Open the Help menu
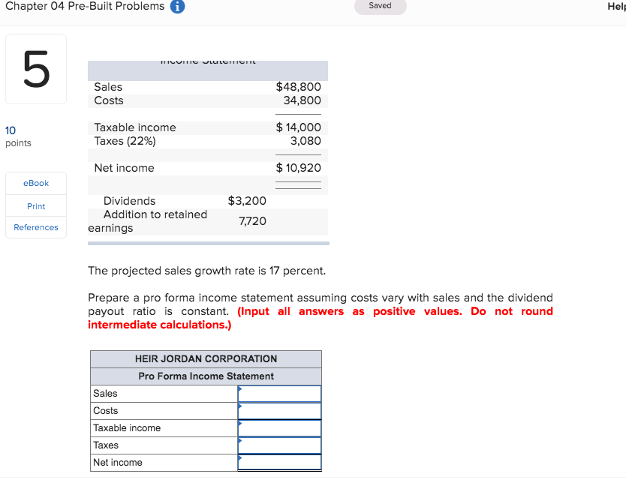Image resolution: width=626 pixels, height=480 pixels. pos(617,6)
